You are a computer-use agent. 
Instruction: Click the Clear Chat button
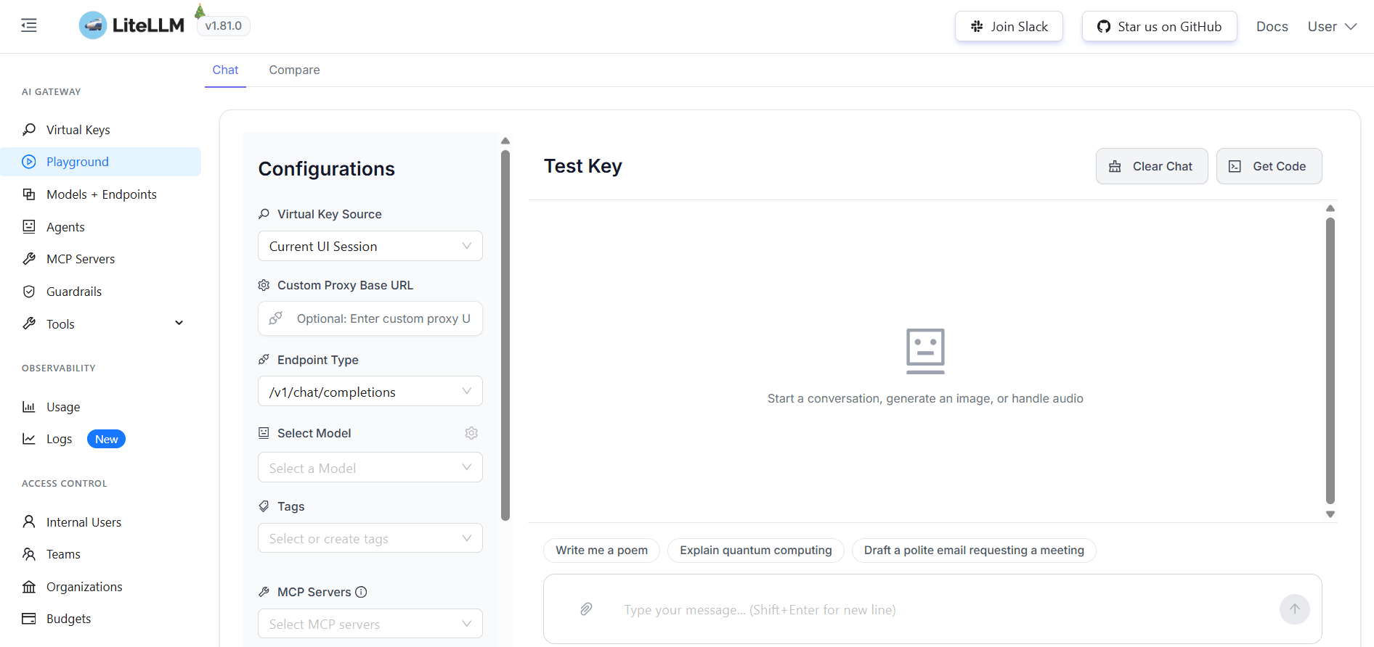tap(1152, 166)
